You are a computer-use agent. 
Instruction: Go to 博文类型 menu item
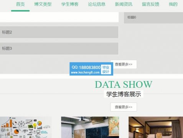pos(43,4)
